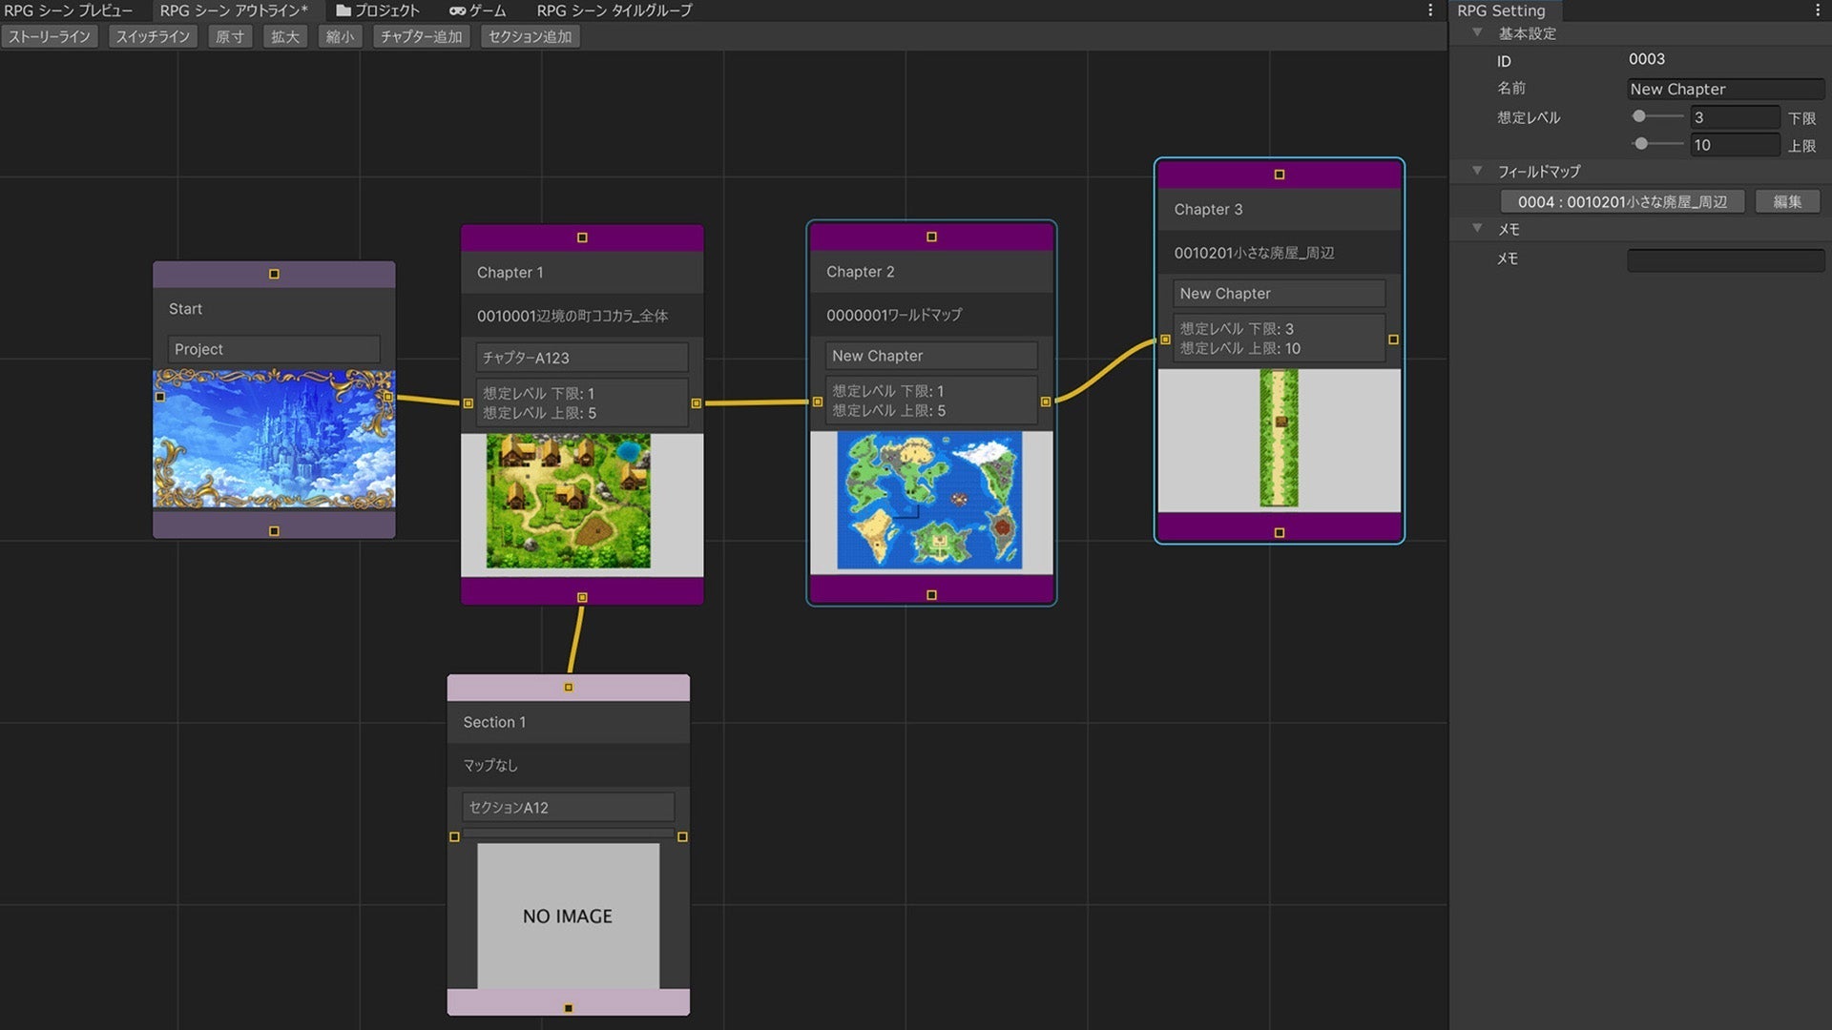Click the 下限 level slider handle

1639,116
